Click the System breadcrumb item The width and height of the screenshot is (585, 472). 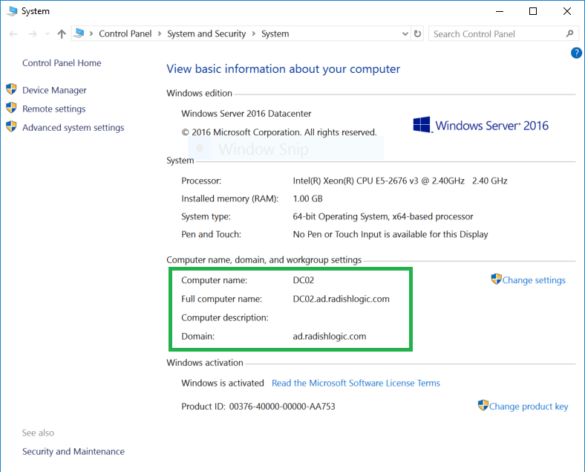[x=275, y=33]
